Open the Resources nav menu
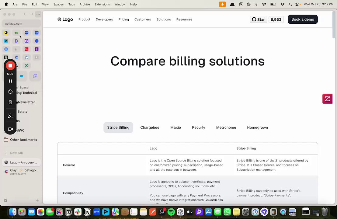The height and width of the screenshot is (219, 337). point(184,19)
